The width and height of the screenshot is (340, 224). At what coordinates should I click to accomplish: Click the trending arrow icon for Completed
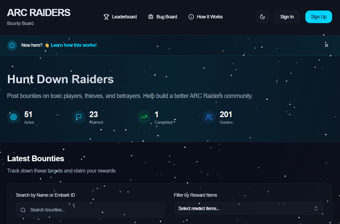[144, 117]
